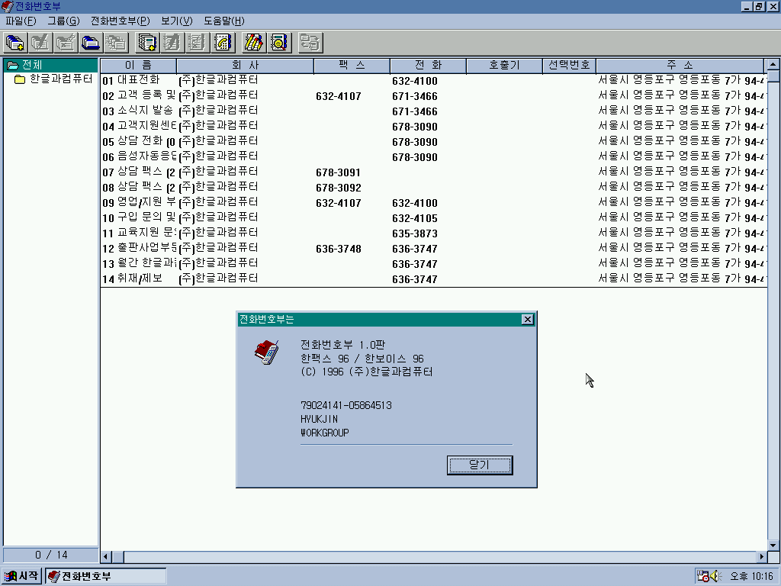781x586 pixels.
Task: Select the row 01 대표전화
Action: click(433, 80)
